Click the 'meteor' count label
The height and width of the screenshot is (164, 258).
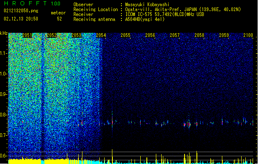click(x=58, y=13)
